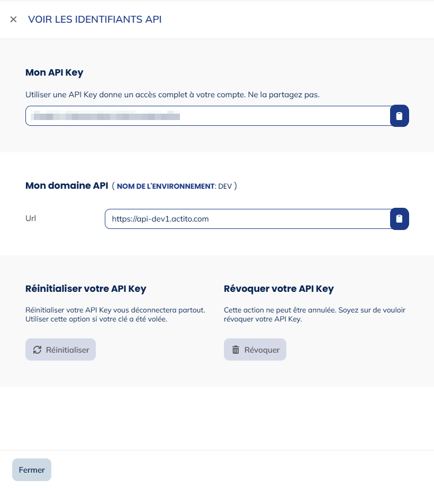Select the api-dev1.actito.com URL field

[x=247, y=219]
